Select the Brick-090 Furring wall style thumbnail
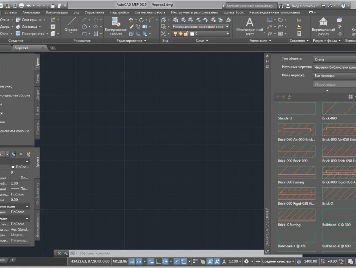The width and height of the screenshot is (356, 268). point(296,173)
